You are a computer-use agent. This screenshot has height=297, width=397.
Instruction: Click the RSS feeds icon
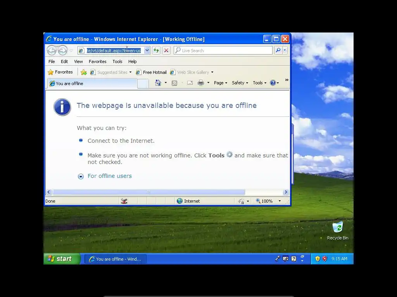(x=174, y=83)
